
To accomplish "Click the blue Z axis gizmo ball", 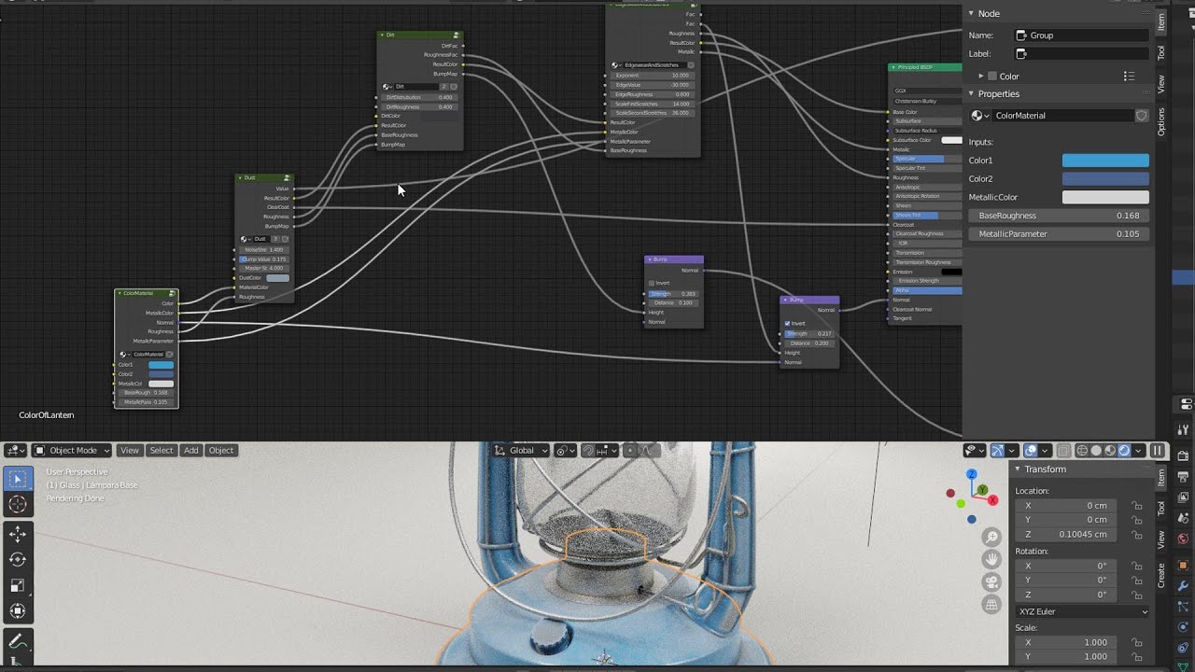I will [971, 474].
